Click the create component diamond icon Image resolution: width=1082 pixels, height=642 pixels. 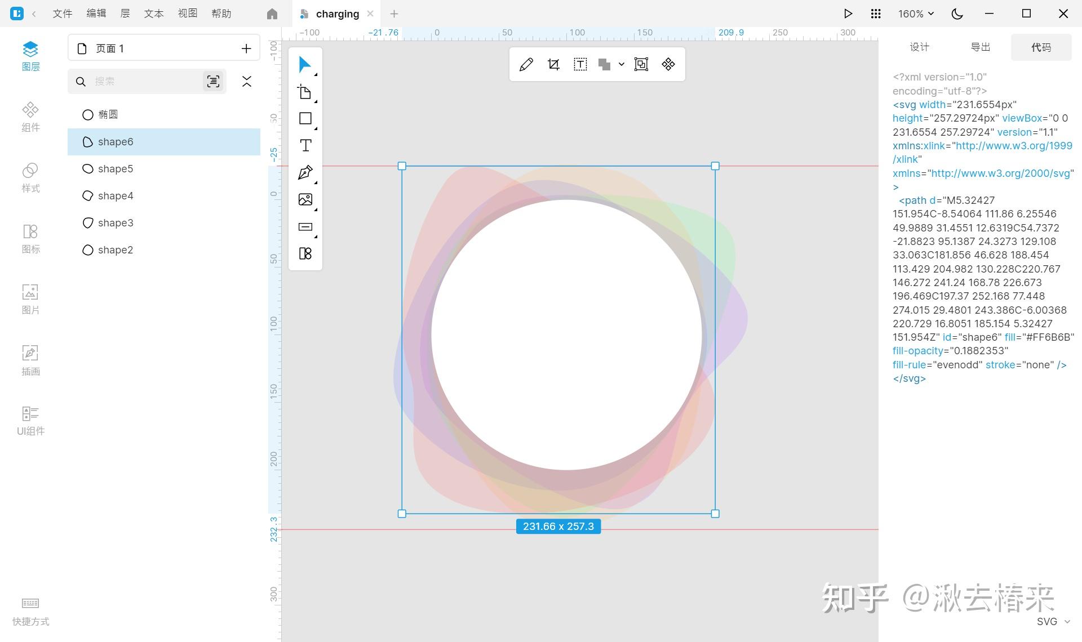point(668,64)
